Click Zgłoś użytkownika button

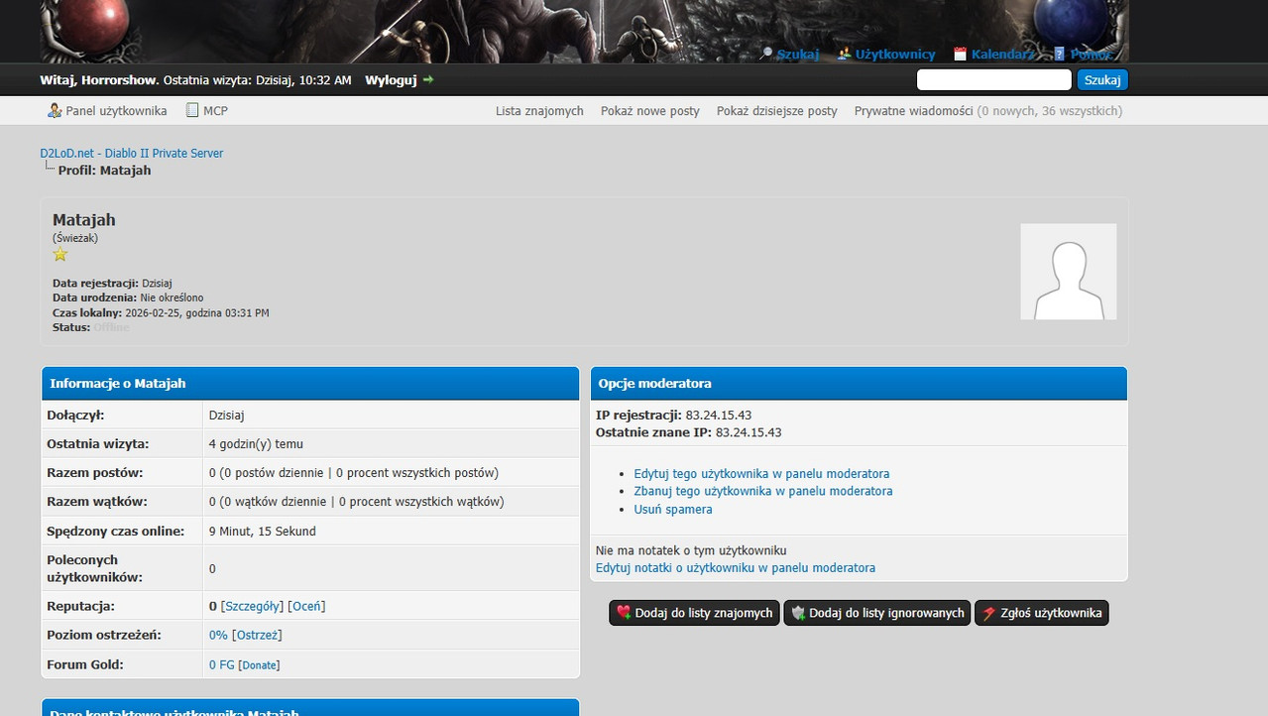pyautogui.click(x=1042, y=613)
